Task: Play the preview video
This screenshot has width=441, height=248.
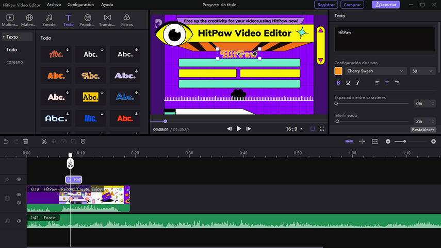Action: coord(239,129)
